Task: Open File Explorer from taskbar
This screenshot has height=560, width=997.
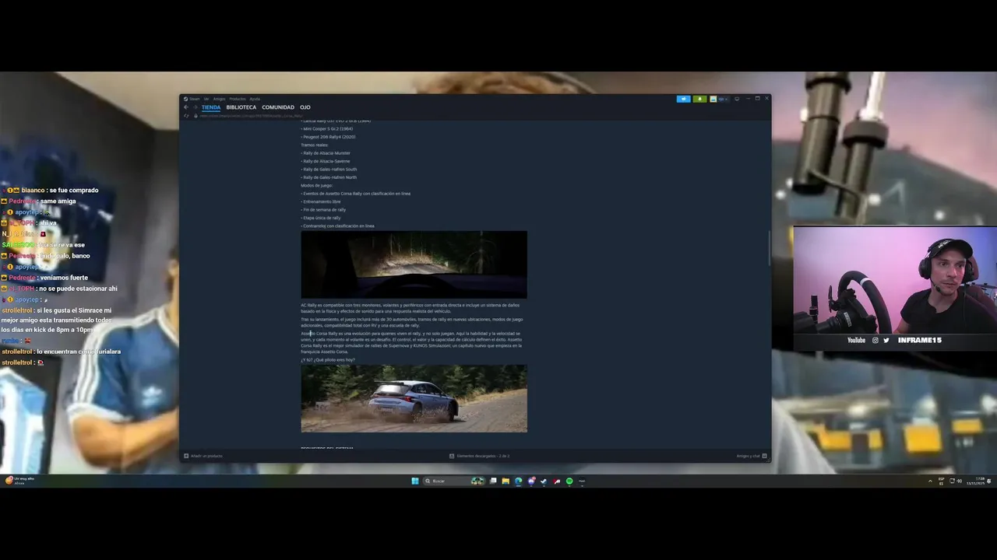Action: pyautogui.click(x=506, y=481)
